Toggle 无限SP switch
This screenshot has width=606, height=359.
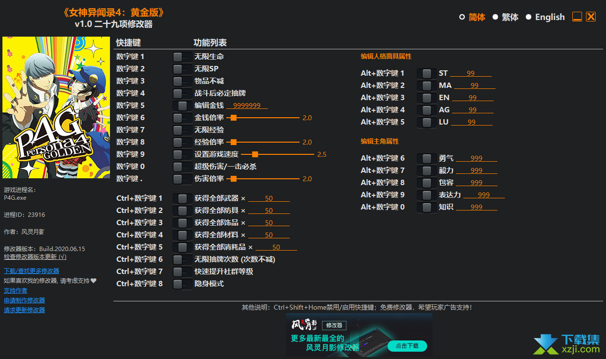[182, 69]
